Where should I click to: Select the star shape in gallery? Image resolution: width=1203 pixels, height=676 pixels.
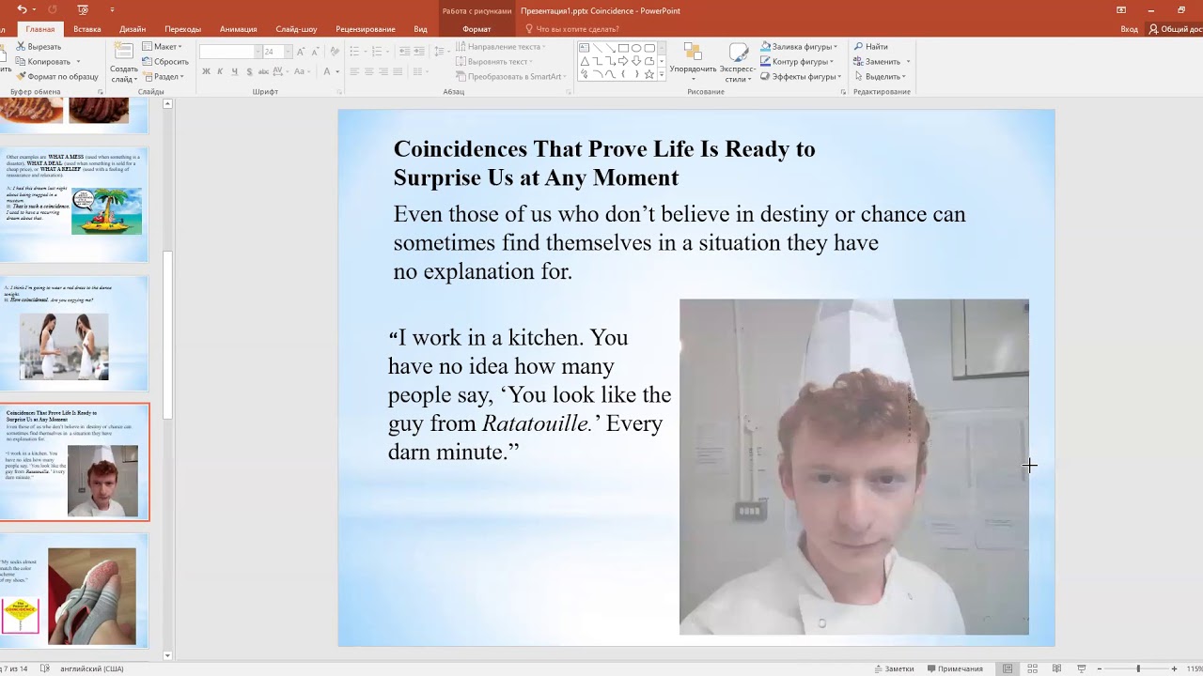649,74
